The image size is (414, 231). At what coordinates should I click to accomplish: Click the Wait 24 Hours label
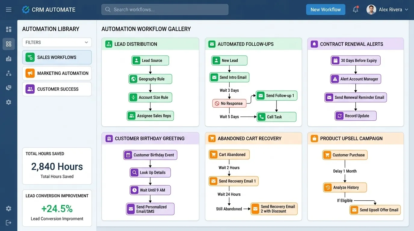coord(229,194)
